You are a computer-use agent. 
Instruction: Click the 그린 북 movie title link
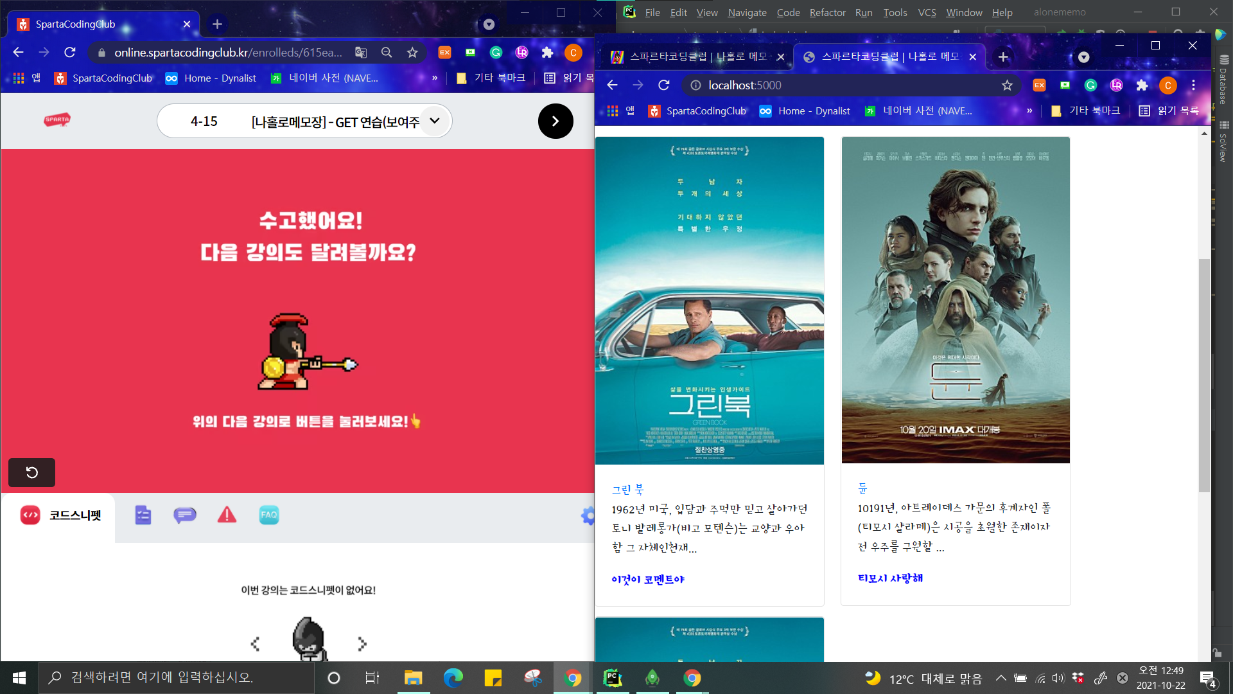point(627,490)
